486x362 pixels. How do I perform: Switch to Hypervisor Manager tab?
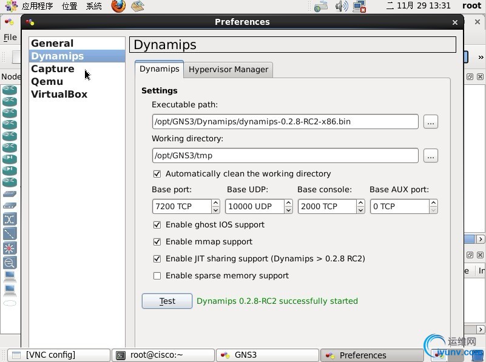pos(228,70)
